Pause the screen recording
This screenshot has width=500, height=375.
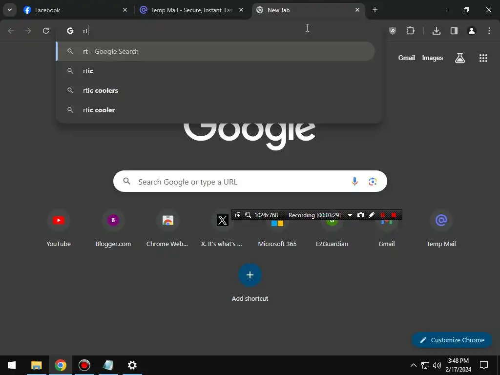383,215
